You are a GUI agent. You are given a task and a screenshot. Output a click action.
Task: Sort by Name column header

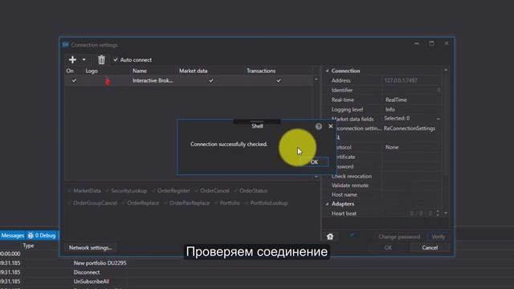(x=140, y=71)
